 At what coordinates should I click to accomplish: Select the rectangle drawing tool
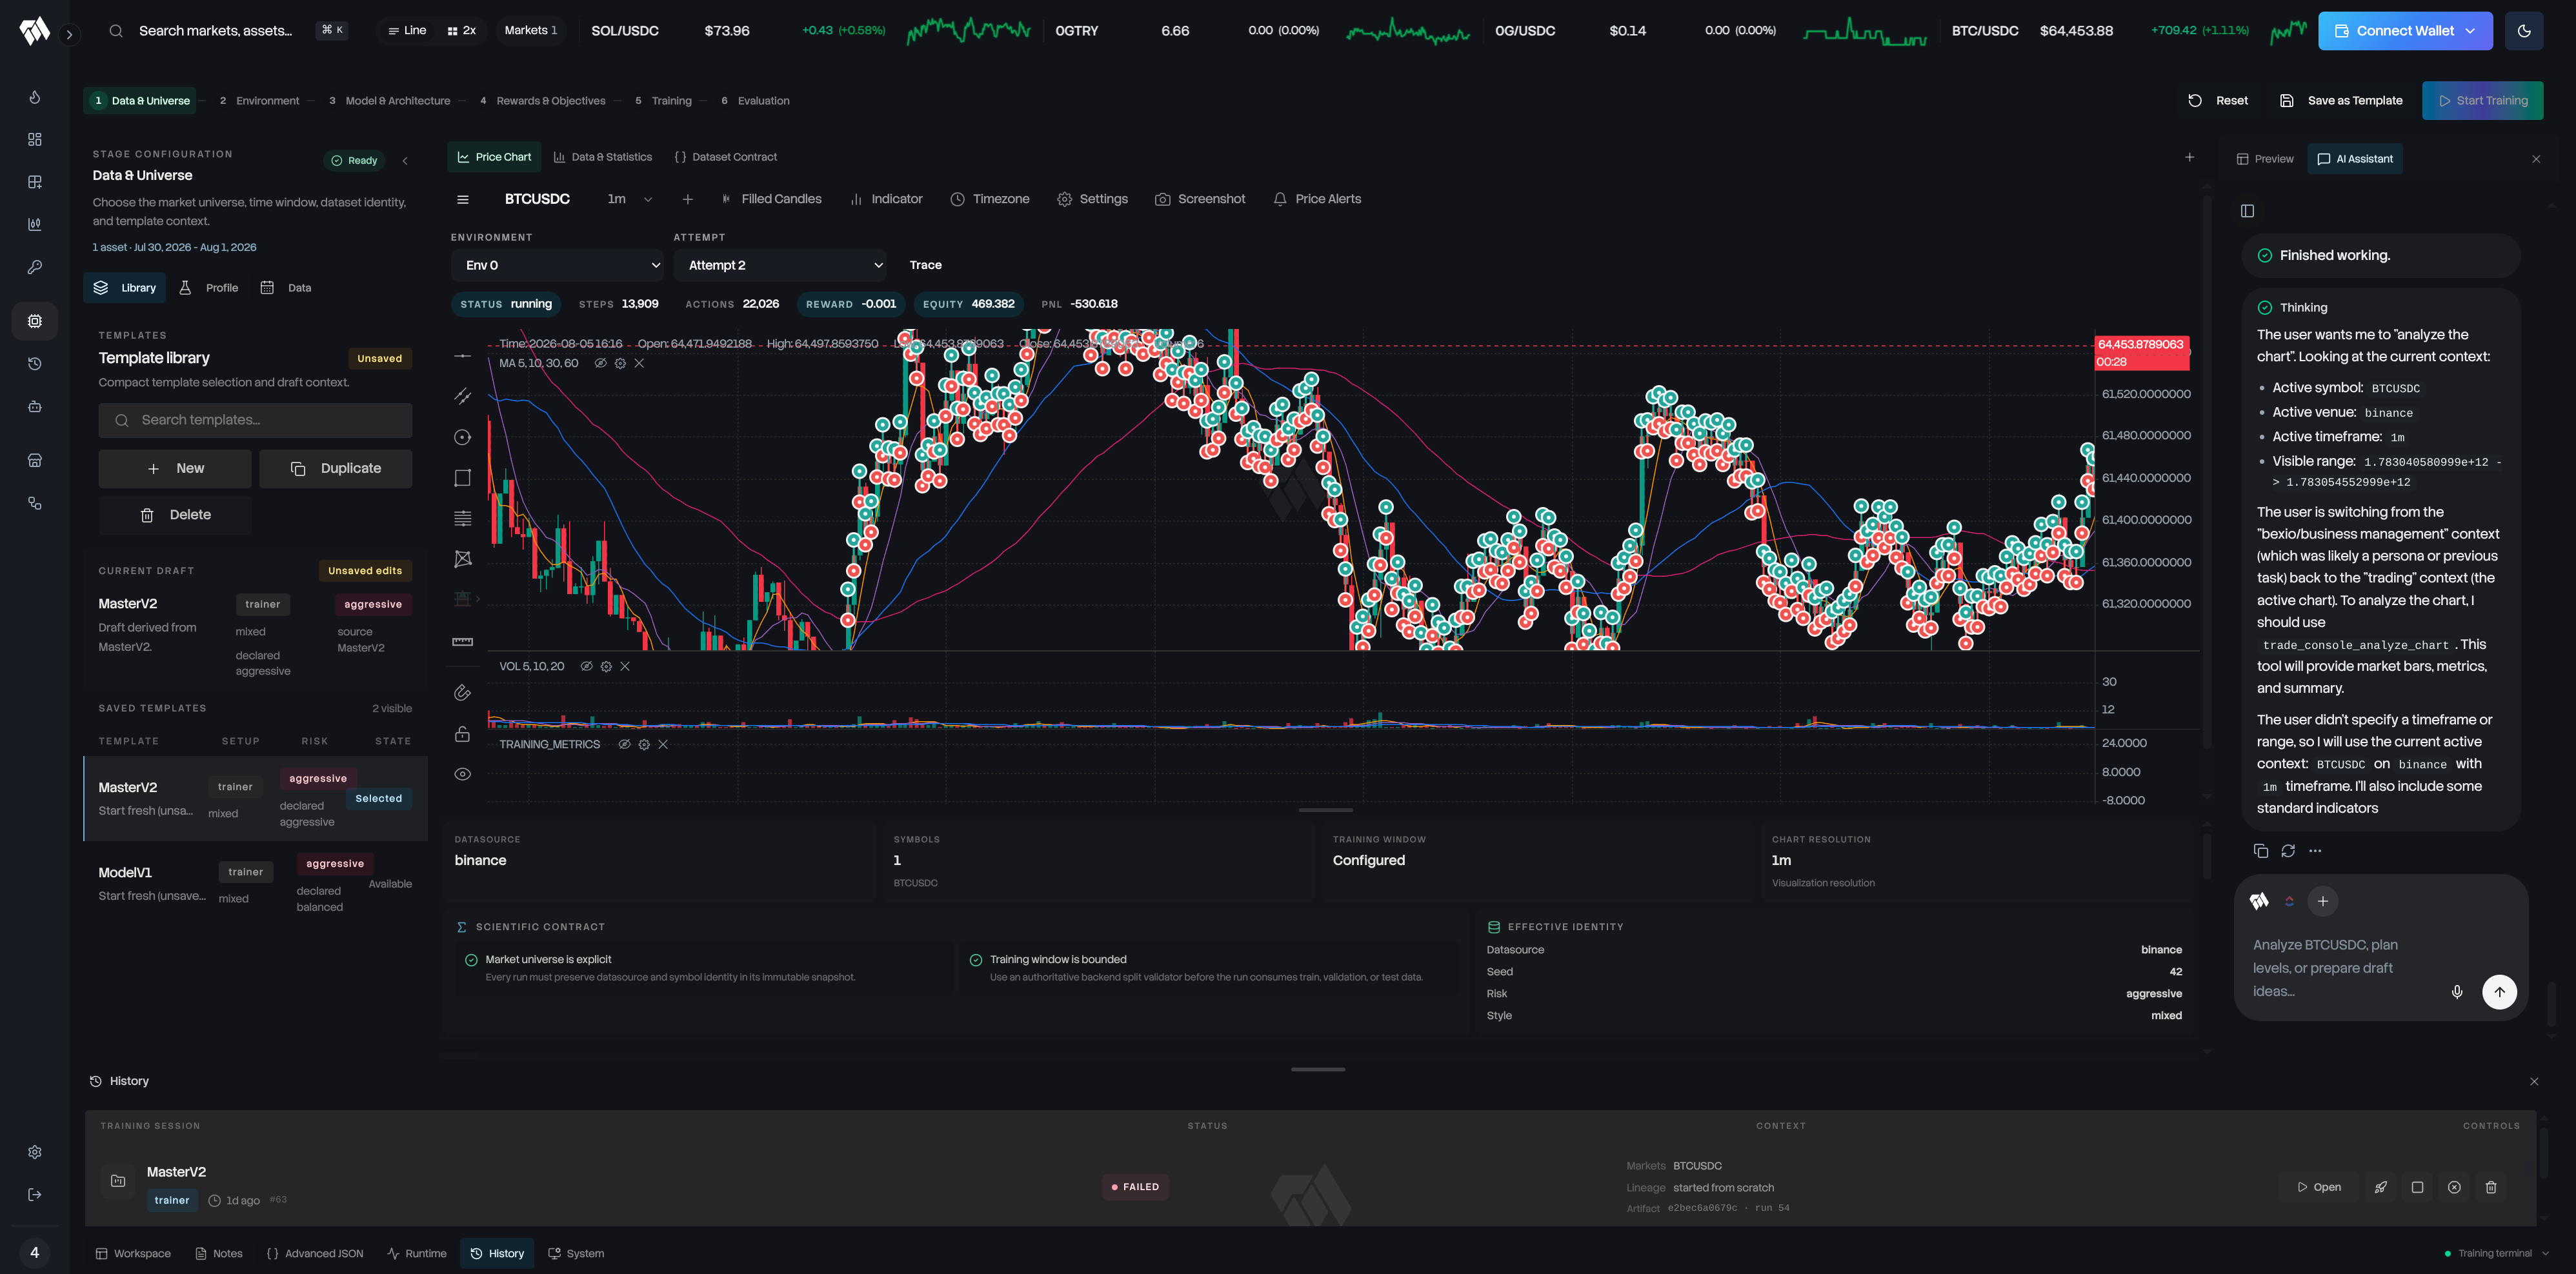click(462, 478)
